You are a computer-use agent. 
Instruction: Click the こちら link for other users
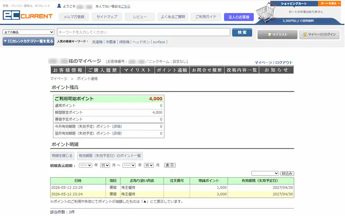(125, 6)
